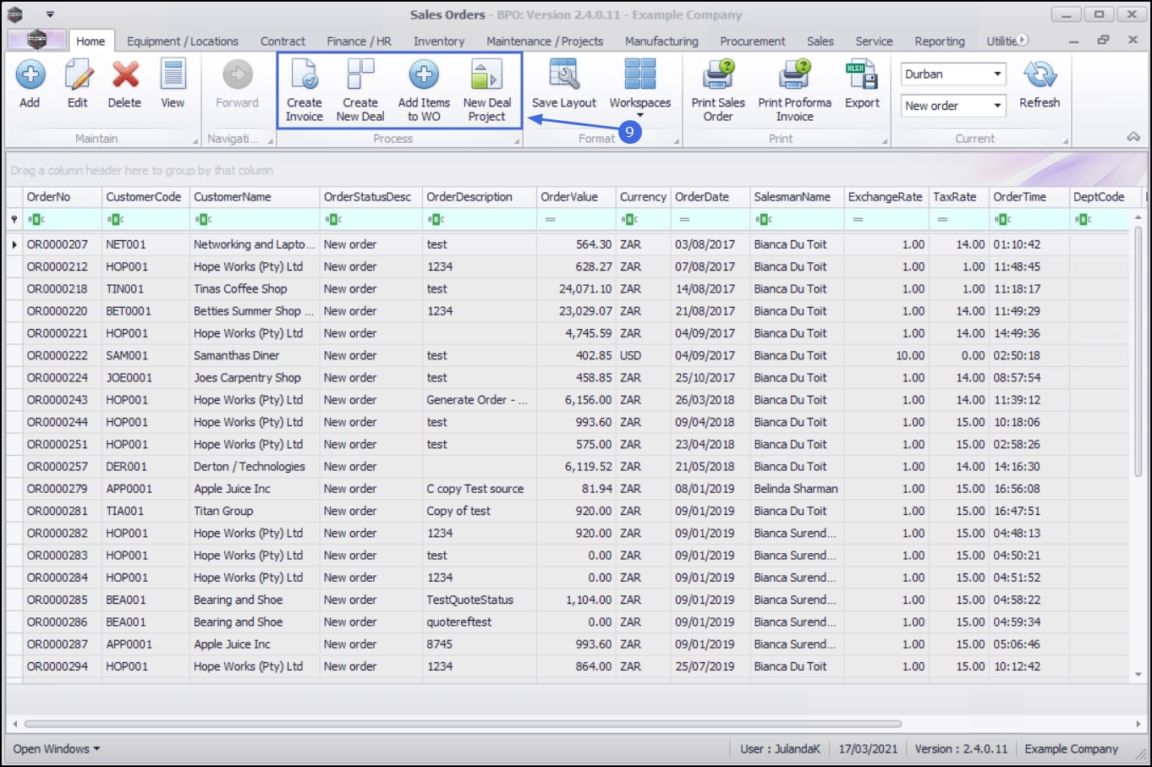The width and height of the screenshot is (1152, 767).
Task: Select the Tinas Coffee Shop customer cell
Action: [255, 289]
